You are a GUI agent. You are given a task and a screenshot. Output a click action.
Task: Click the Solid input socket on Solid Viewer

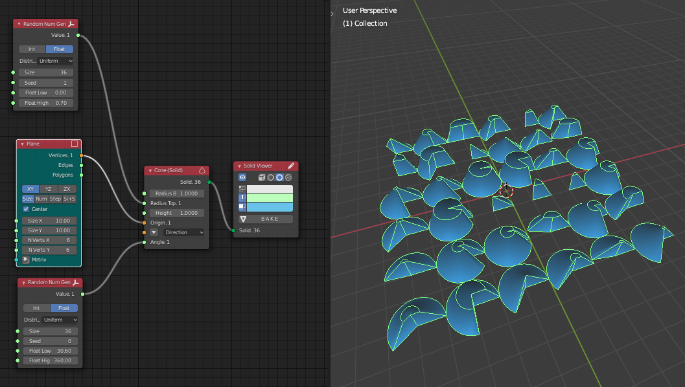coord(233,230)
